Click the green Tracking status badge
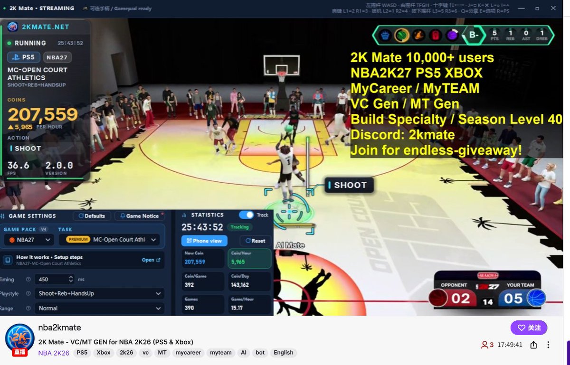This screenshot has width=570, height=365. (x=239, y=227)
